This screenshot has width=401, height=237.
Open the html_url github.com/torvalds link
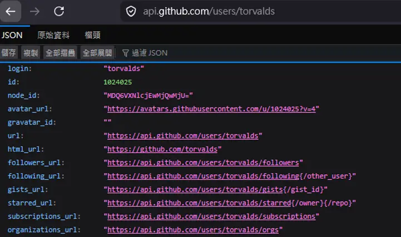click(x=164, y=149)
